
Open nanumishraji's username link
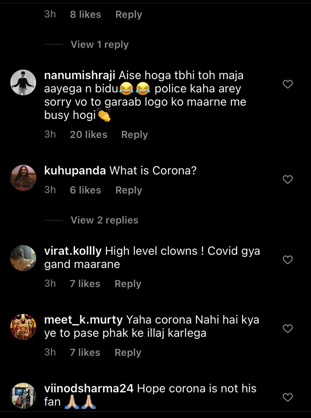[x=79, y=75]
